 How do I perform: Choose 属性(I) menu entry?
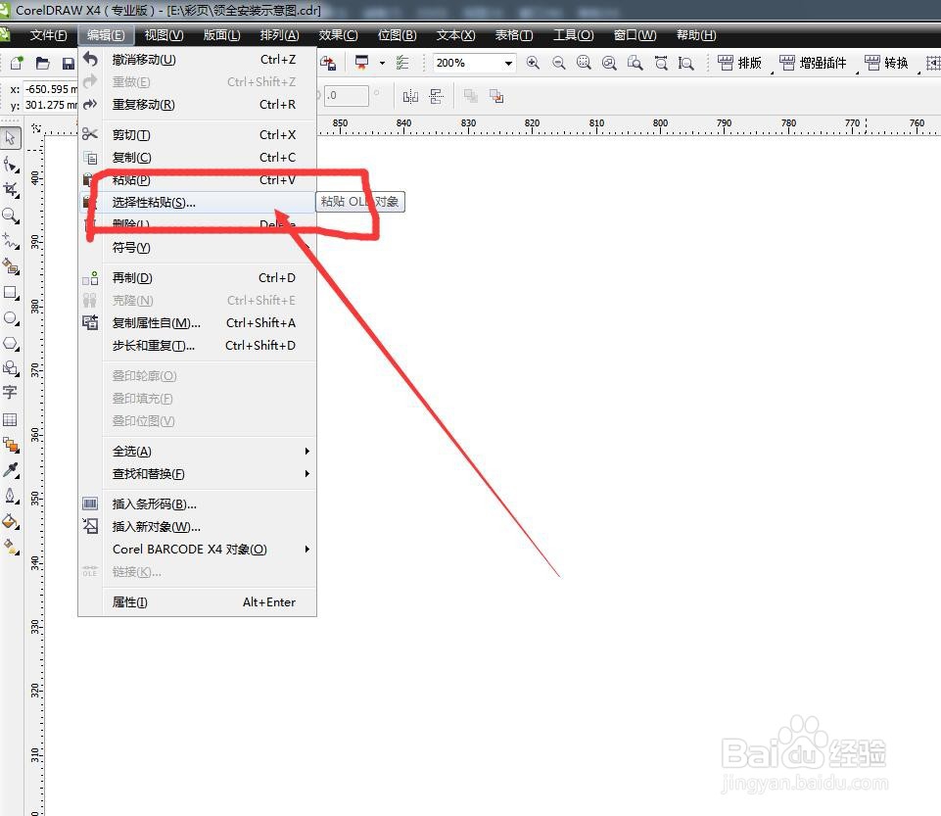coord(198,602)
